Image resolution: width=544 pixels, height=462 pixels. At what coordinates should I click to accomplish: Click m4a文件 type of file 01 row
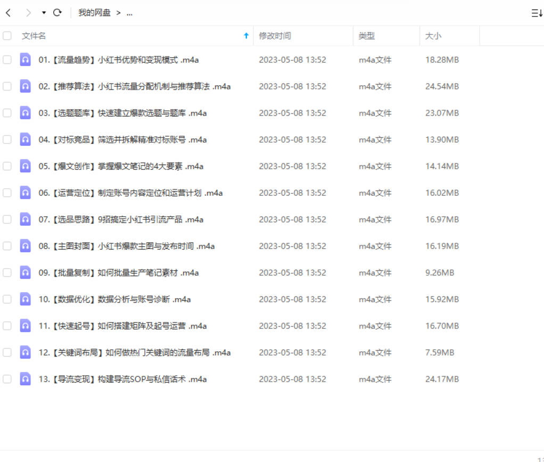tap(375, 60)
